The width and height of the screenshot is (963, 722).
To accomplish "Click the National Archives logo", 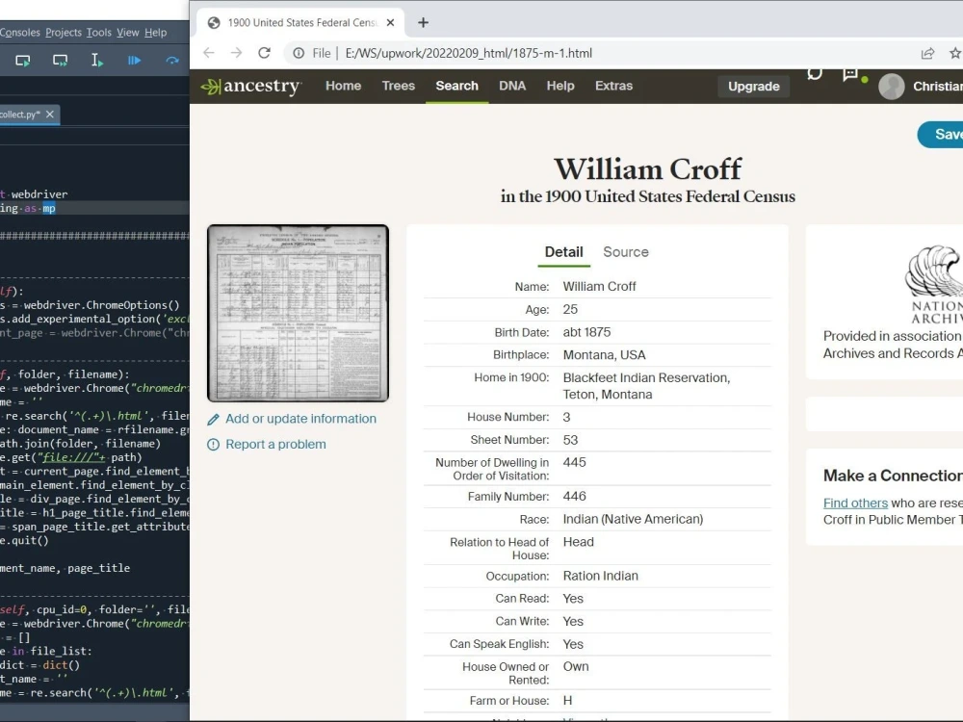I will click(933, 284).
